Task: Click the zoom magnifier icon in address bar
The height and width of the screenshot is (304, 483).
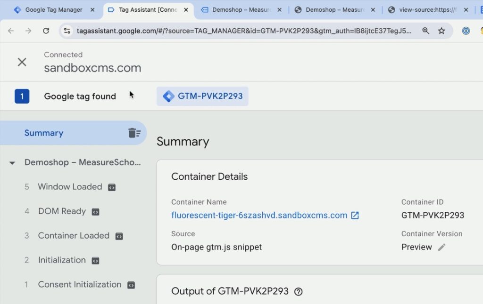Action: point(426,31)
